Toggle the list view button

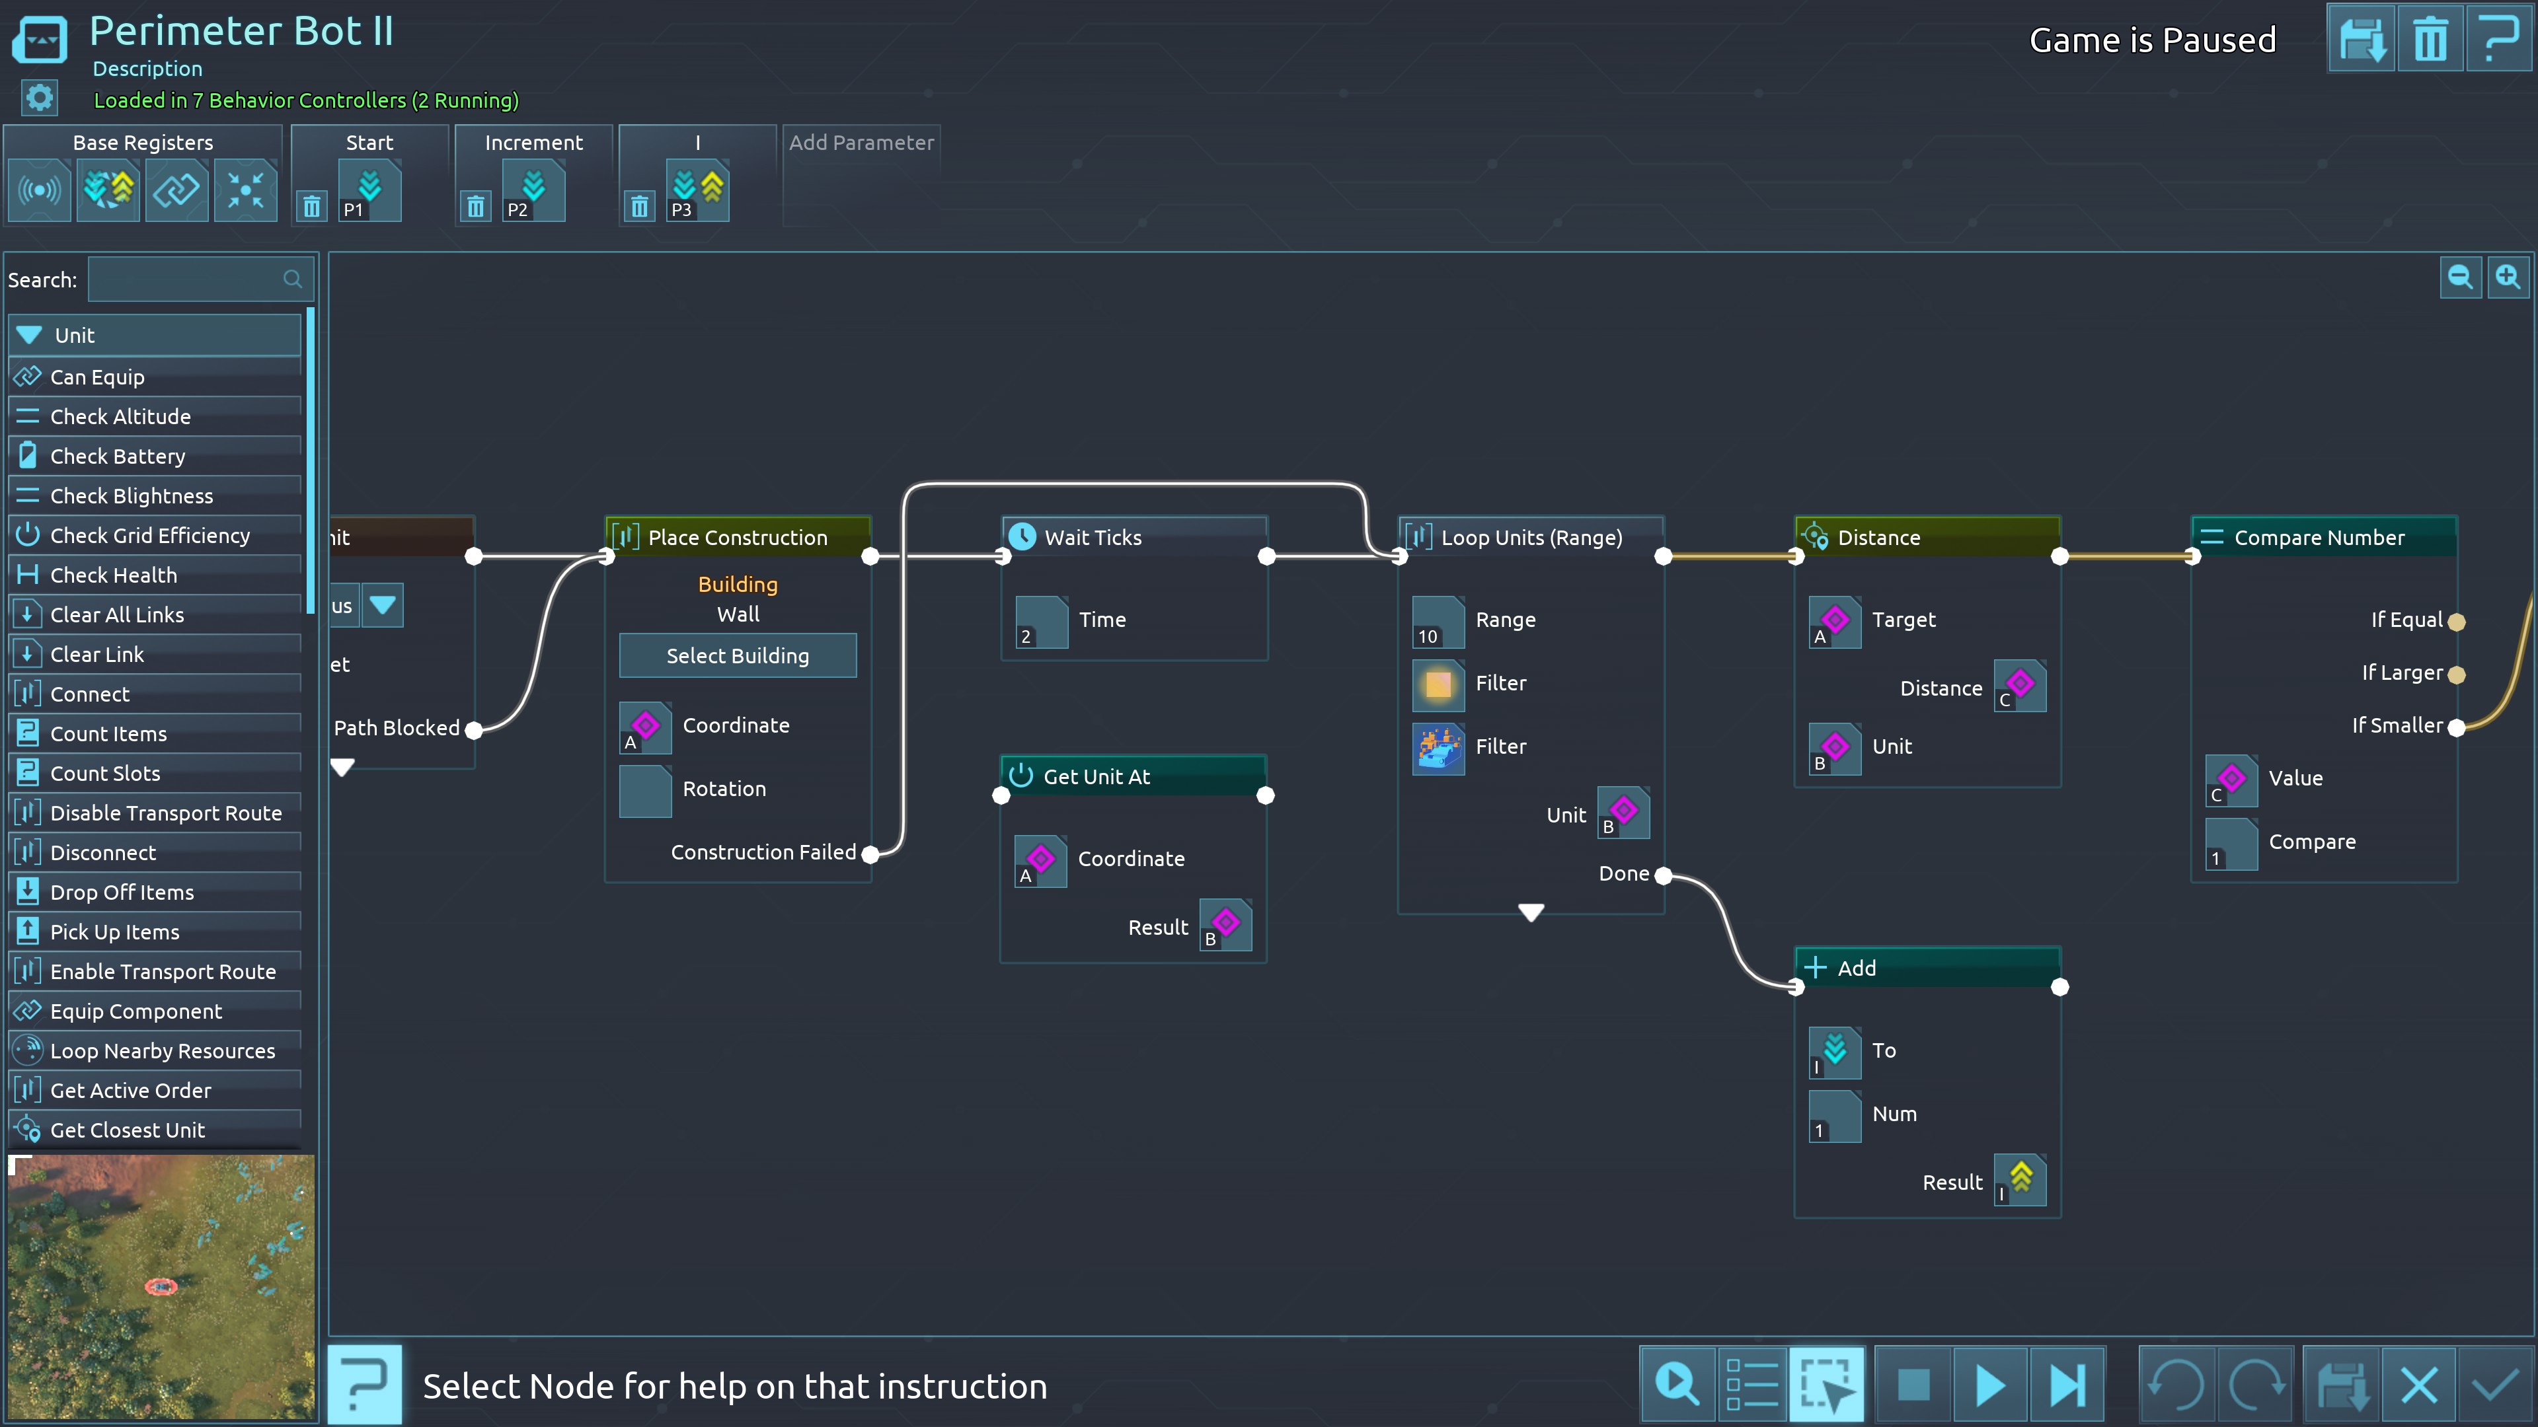(x=1753, y=1385)
